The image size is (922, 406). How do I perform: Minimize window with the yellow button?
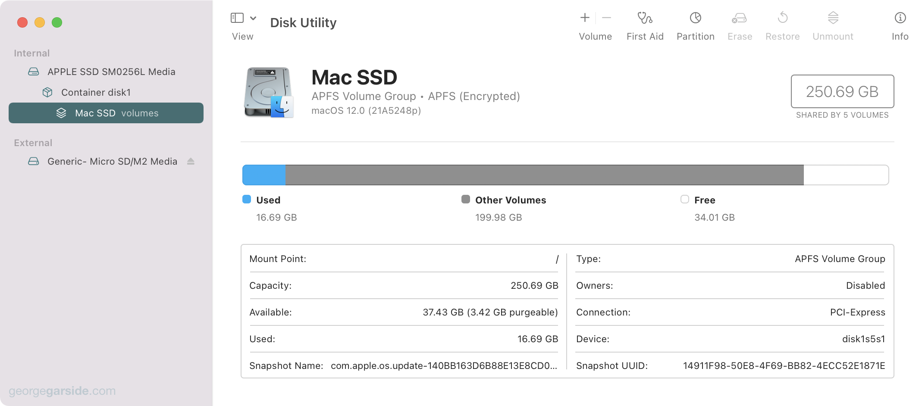click(x=40, y=22)
